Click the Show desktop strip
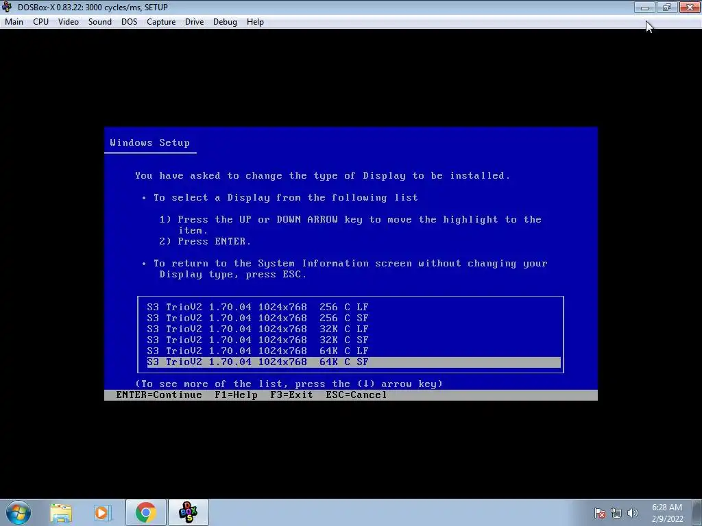 [698, 512]
